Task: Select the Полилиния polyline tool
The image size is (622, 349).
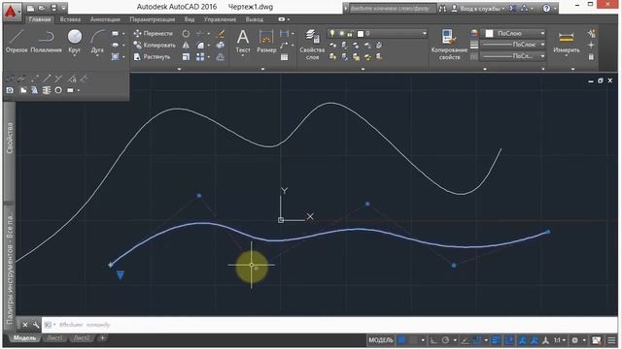Action: [x=46, y=42]
